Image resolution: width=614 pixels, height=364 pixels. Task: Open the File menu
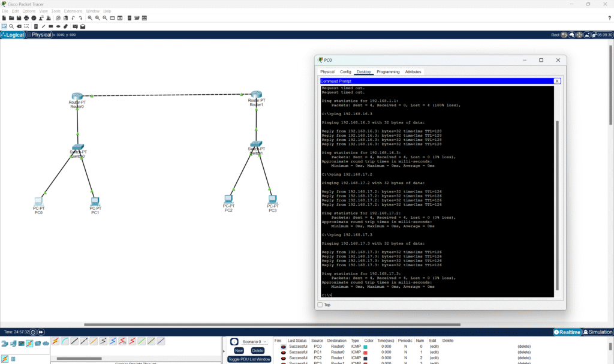click(5, 11)
